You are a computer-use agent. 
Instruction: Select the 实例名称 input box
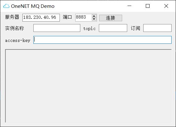(57, 28)
